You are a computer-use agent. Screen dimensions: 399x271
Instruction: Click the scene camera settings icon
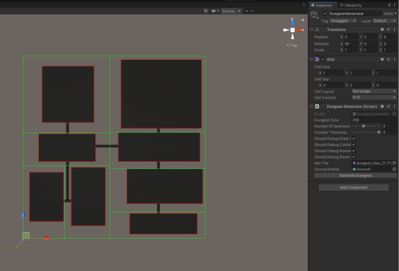coord(214,11)
